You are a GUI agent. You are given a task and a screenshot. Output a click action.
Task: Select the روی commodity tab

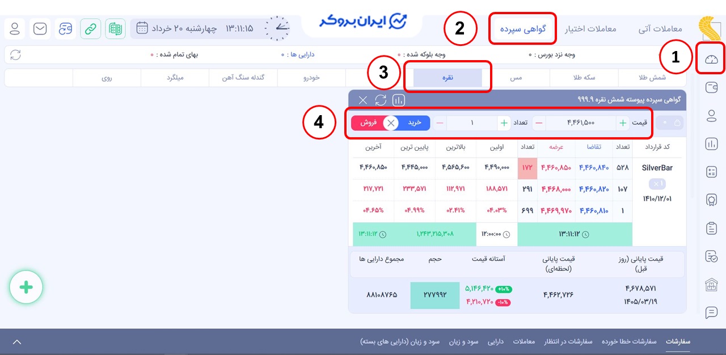coord(107,78)
